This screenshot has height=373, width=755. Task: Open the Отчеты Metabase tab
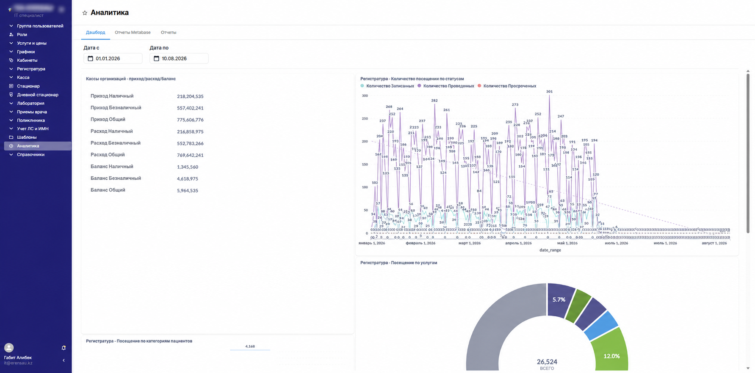133,33
